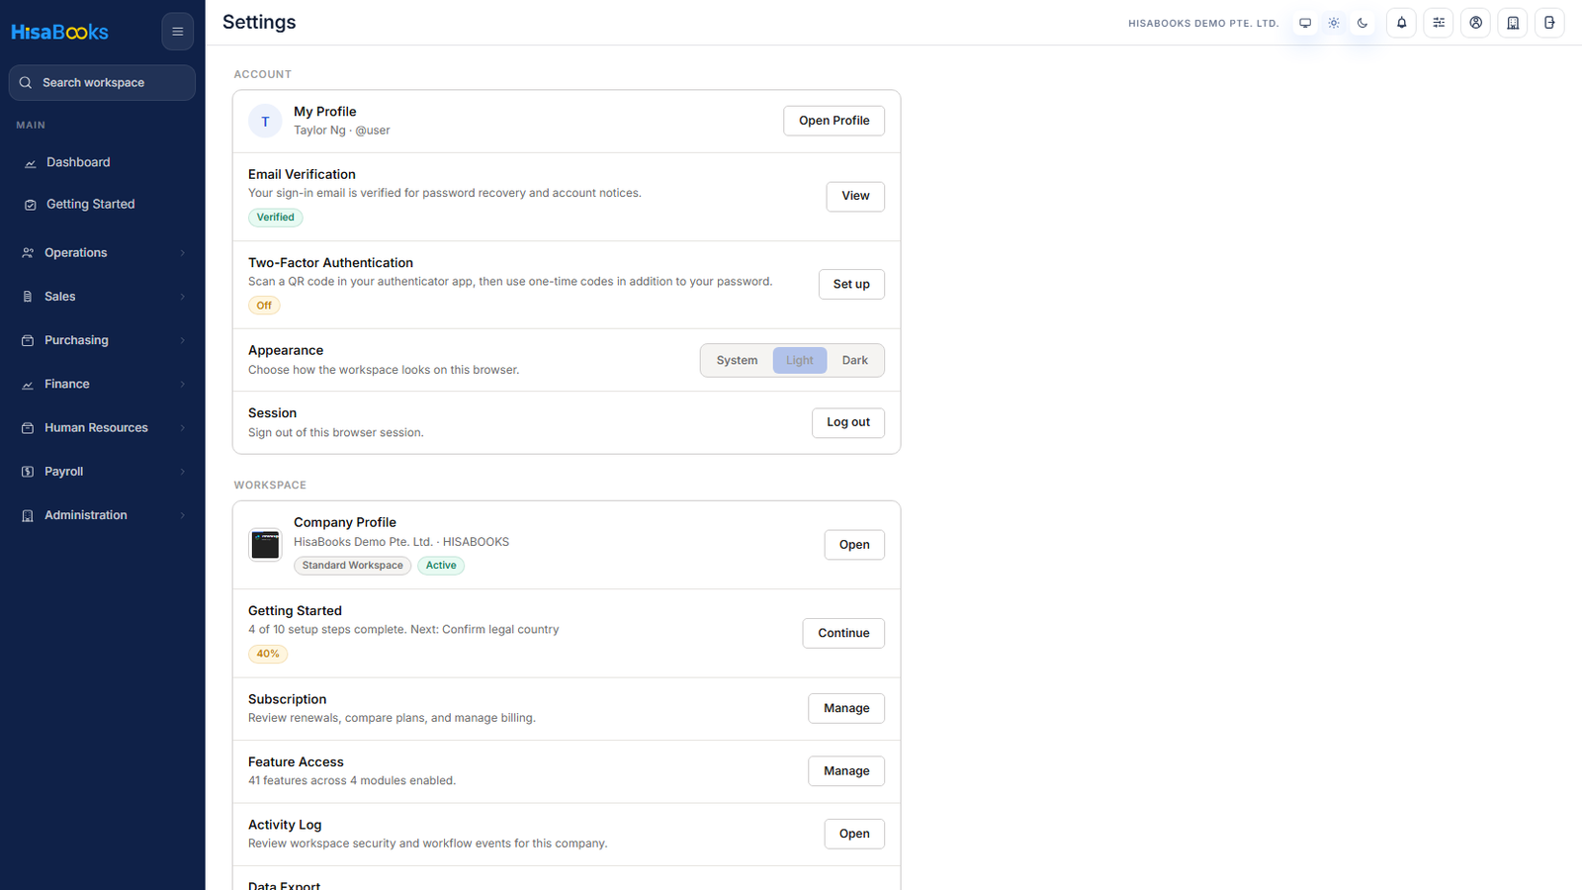Click the HisaBooks logo
The image size is (1582, 890).
pyautogui.click(x=60, y=32)
